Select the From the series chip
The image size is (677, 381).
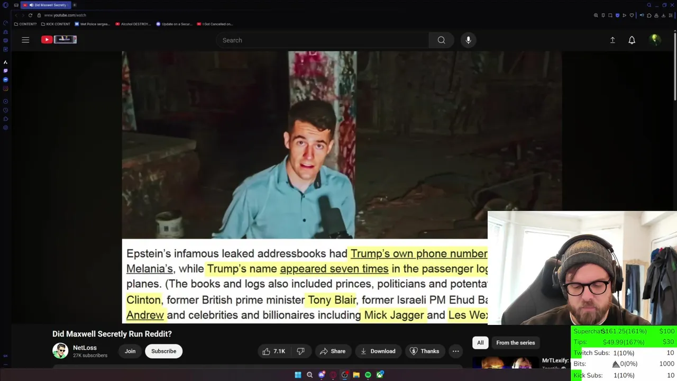pos(516,343)
